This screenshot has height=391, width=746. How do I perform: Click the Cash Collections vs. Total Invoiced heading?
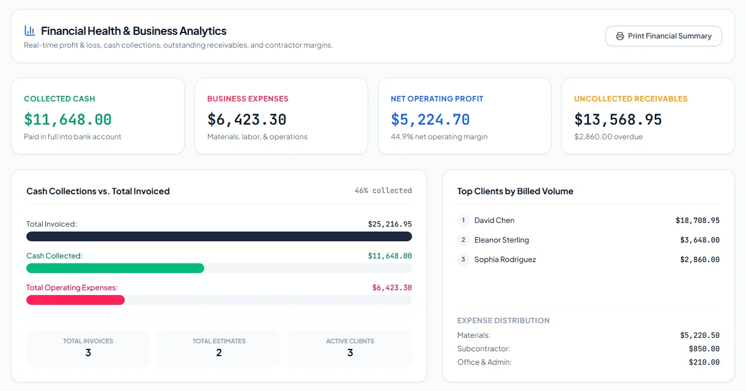[x=98, y=191]
